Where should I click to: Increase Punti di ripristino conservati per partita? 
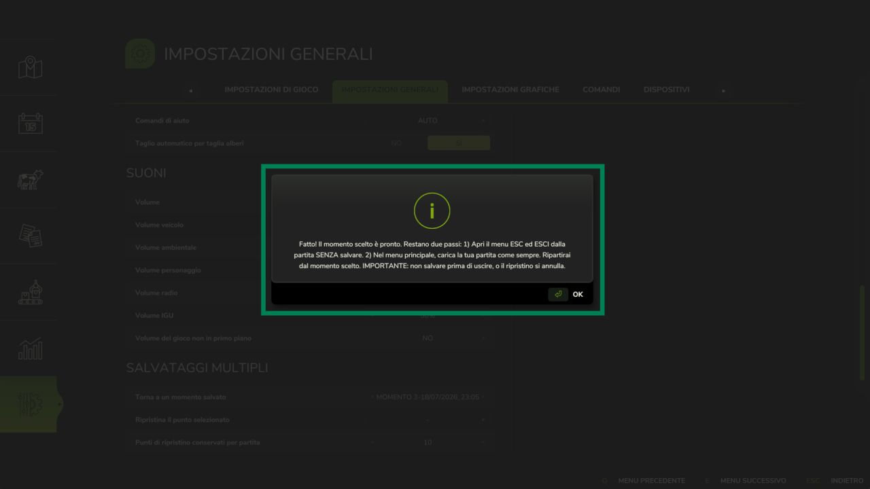pyautogui.click(x=483, y=442)
